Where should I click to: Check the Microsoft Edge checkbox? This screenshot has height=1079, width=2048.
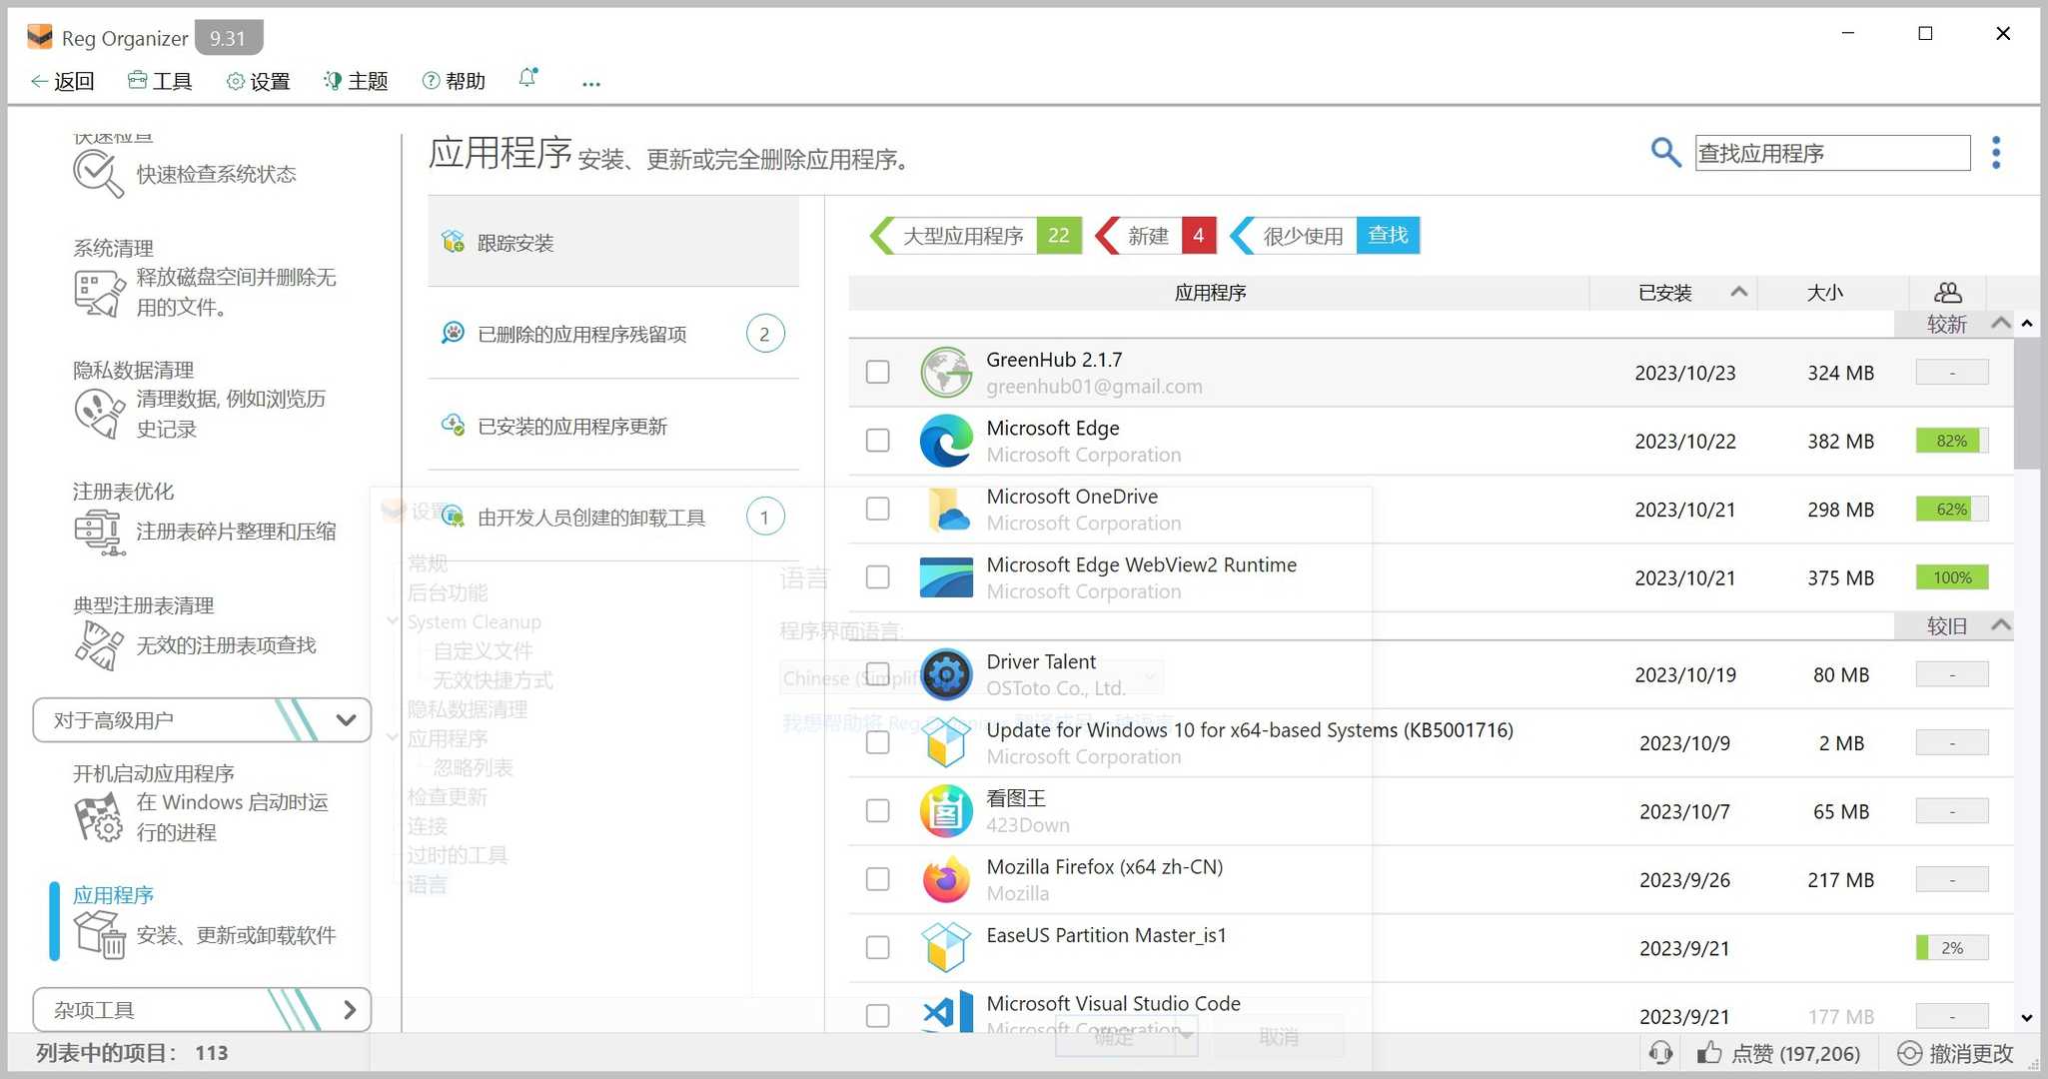(877, 440)
